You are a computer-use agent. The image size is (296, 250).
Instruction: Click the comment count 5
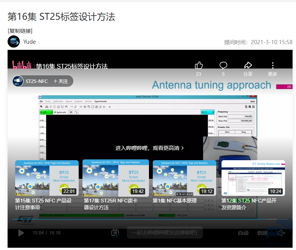(x=223, y=74)
